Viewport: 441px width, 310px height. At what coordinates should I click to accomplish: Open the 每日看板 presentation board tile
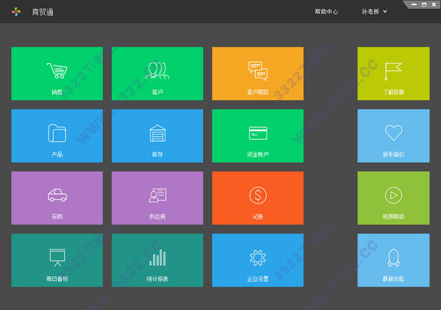(57, 261)
